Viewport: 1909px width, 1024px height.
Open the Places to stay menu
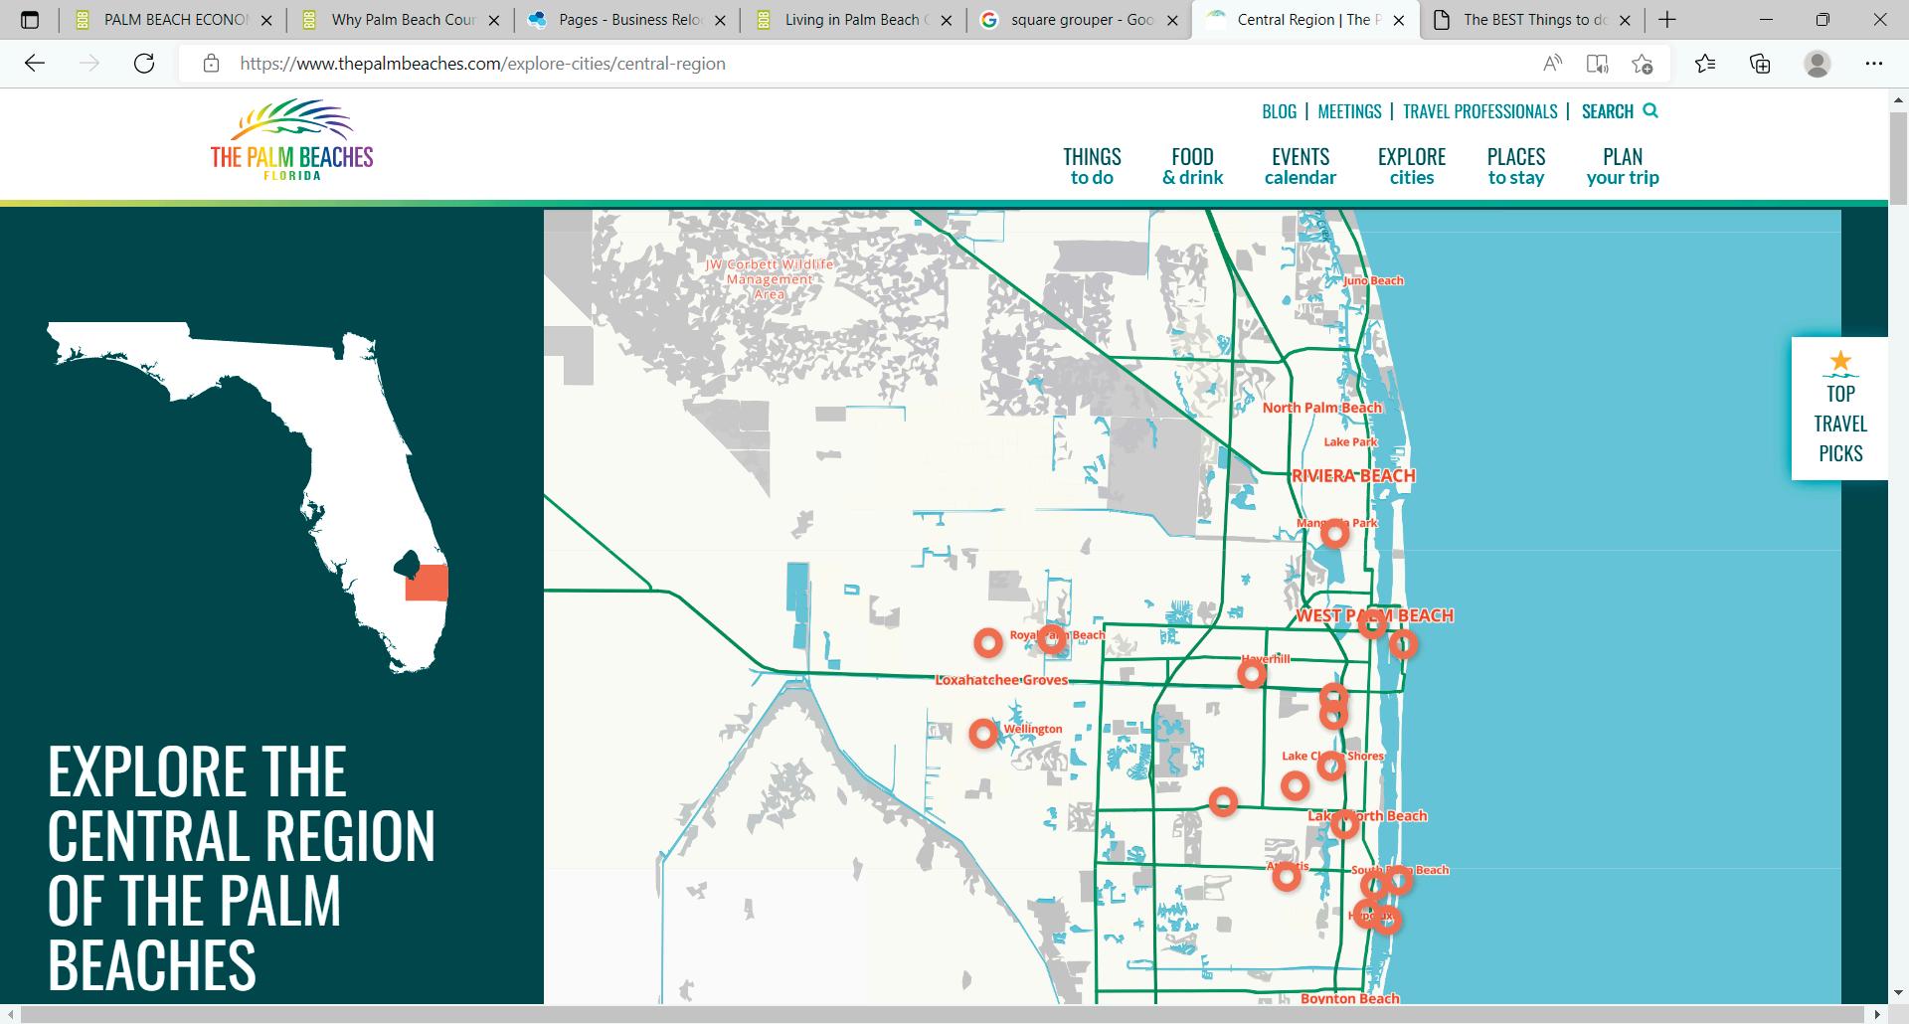pyautogui.click(x=1516, y=166)
